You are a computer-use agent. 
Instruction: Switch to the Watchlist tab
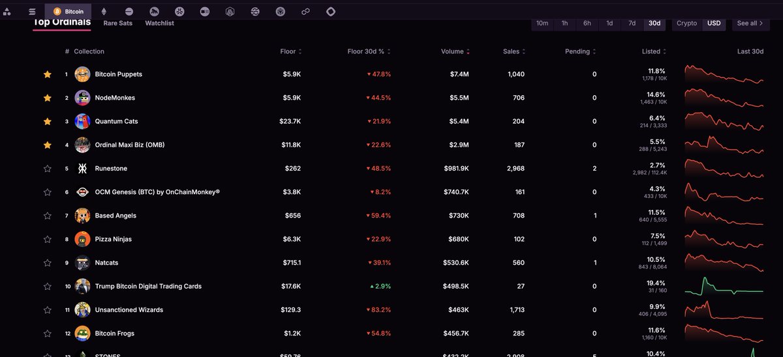click(159, 23)
